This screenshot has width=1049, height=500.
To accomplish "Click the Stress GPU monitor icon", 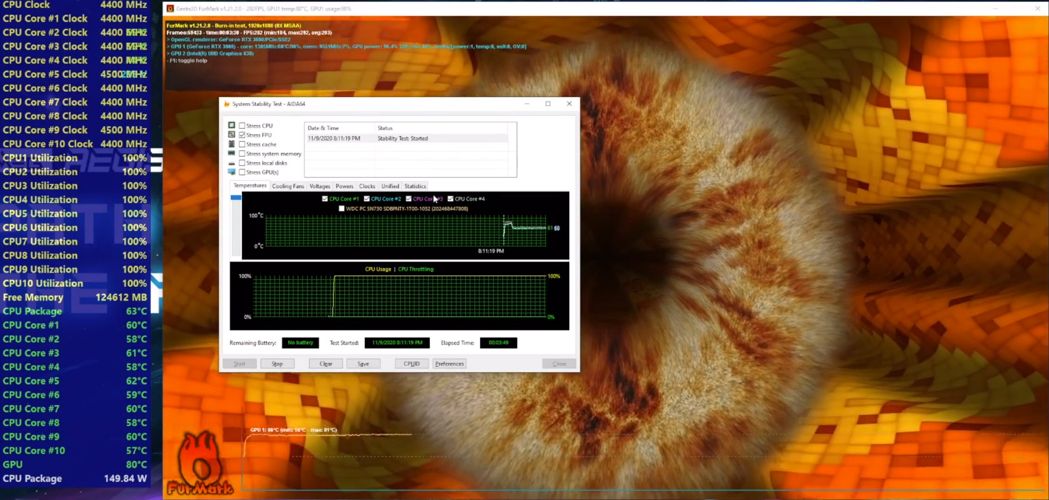I will point(232,172).
